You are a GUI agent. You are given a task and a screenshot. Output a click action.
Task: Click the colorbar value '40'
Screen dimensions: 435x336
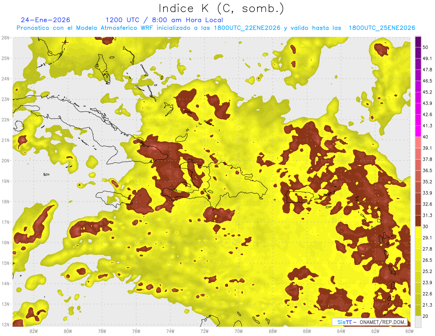tap(426, 137)
